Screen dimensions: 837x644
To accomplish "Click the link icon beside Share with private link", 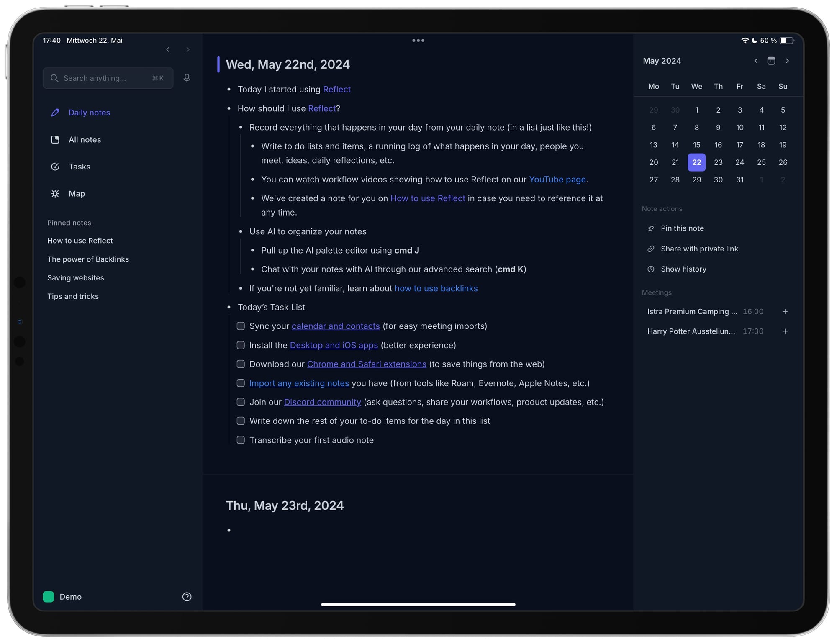I will 651,249.
